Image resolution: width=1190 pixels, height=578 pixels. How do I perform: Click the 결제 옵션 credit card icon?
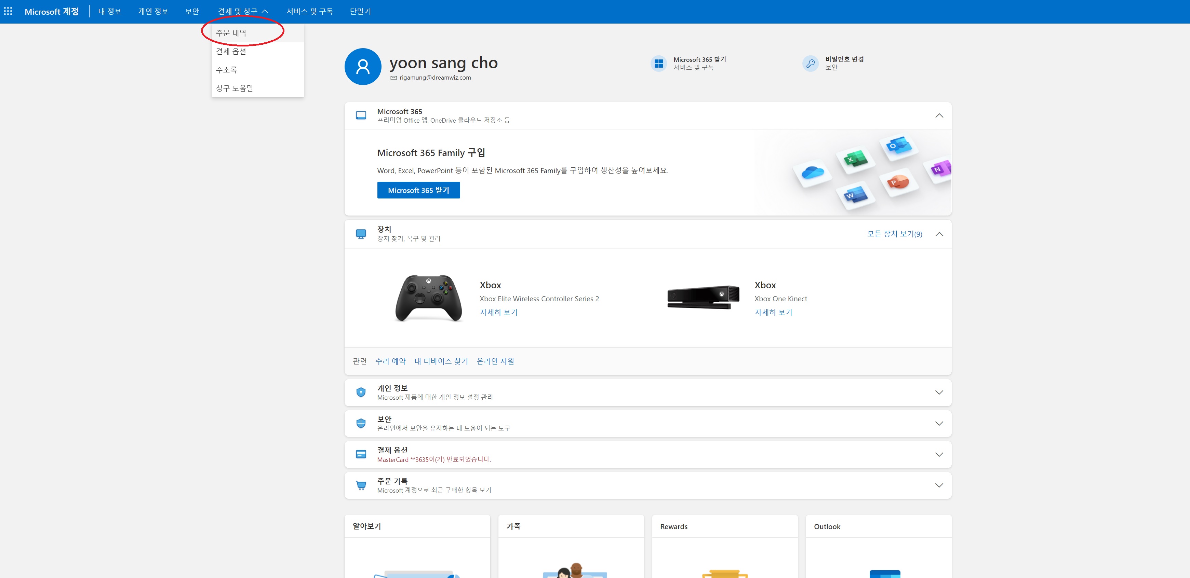pos(361,454)
